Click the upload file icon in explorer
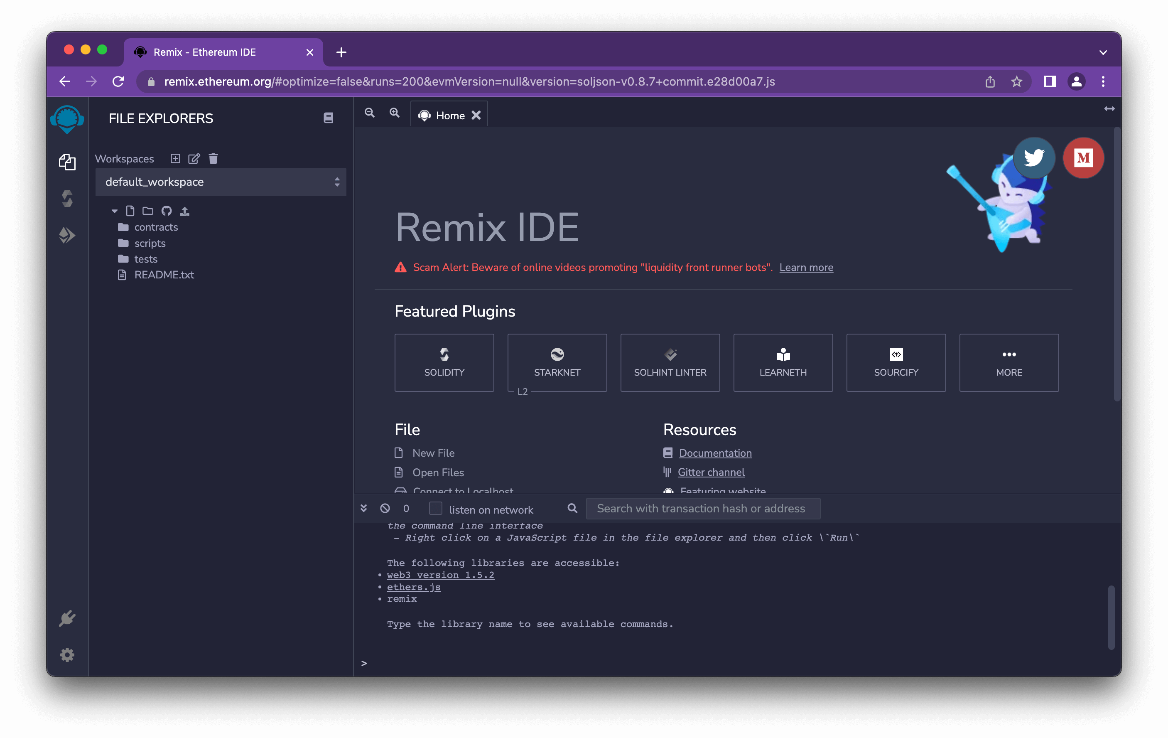 (185, 211)
